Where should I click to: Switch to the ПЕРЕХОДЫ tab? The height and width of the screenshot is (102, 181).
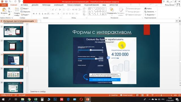46,5
